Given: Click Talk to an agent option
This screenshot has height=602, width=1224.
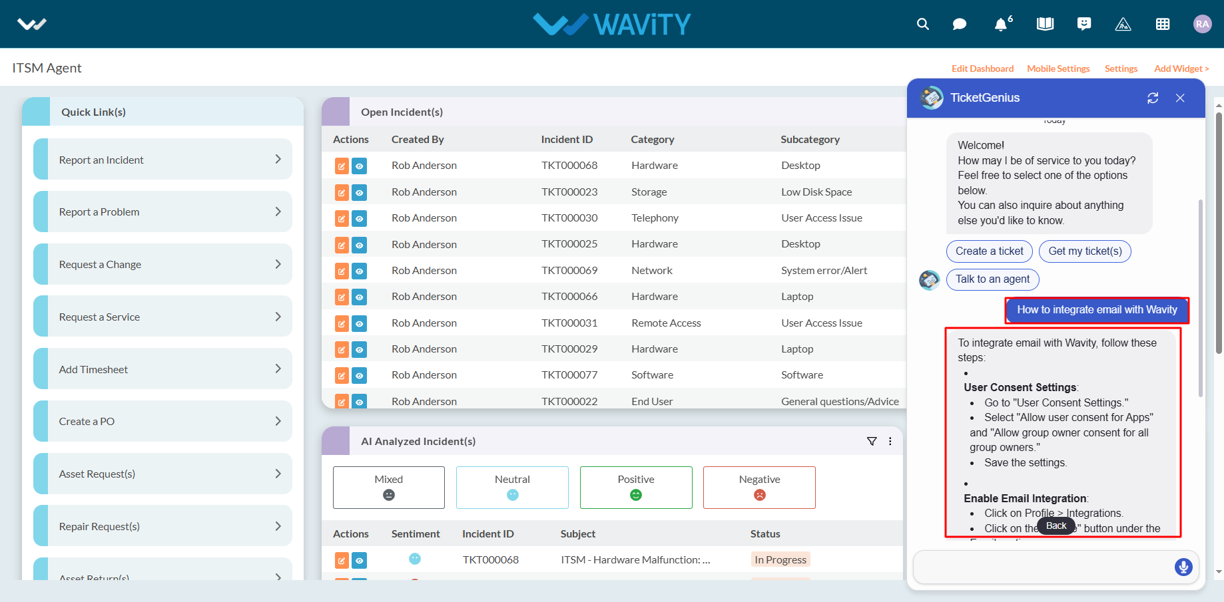Looking at the screenshot, I should (992, 279).
